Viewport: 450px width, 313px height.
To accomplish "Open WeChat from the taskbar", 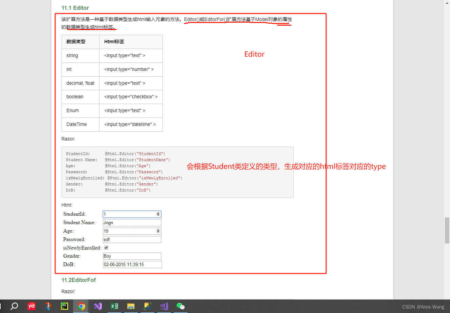I will (x=181, y=306).
